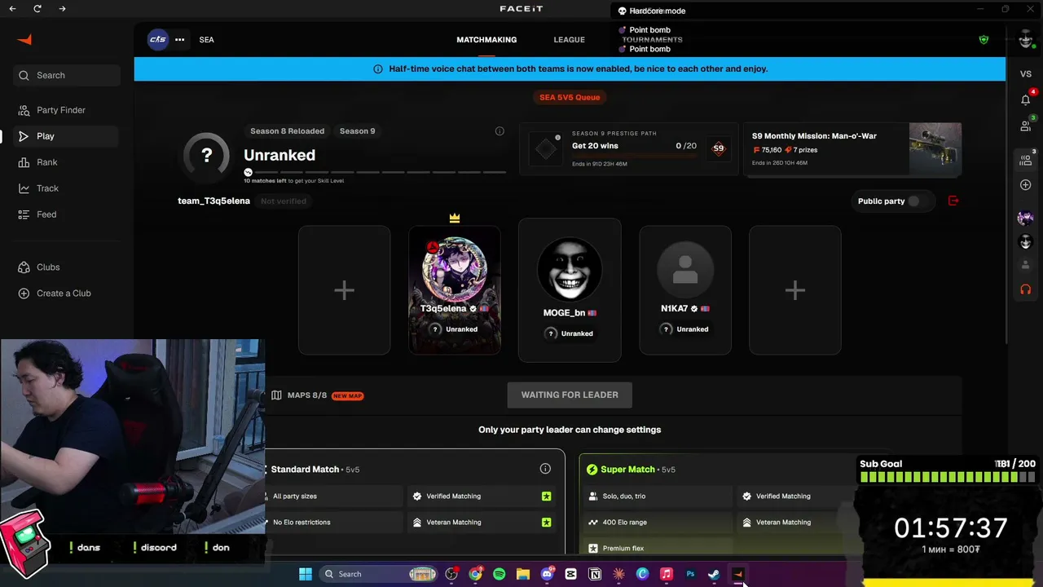This screenshot has height=587, width=1043.
Task: Select the Super Match mode title
Action: pyautogui.click(x=627, y=470)
